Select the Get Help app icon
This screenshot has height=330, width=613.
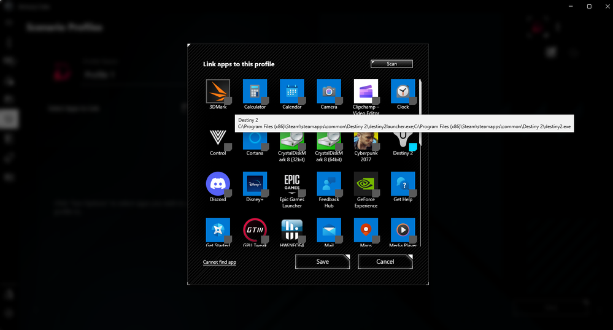pos(403,184)
